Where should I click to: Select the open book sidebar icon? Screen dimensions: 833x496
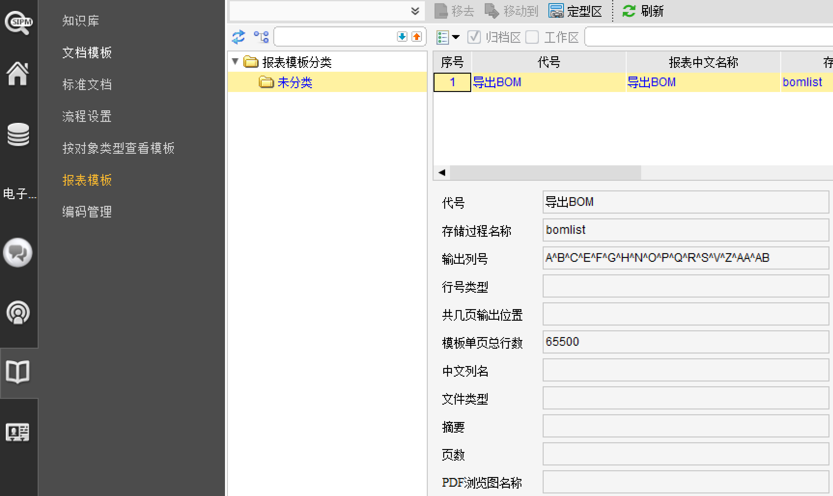click(x=18, y=372)
